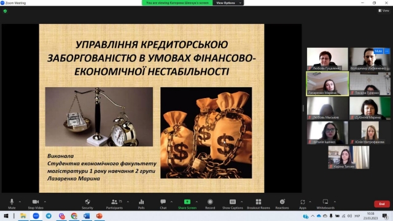Click the red End meeting button

tap(382, 204)
